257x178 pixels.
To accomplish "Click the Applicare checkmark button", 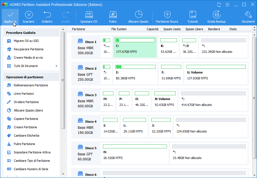I will pyautogui.click(x=10, y=17).
